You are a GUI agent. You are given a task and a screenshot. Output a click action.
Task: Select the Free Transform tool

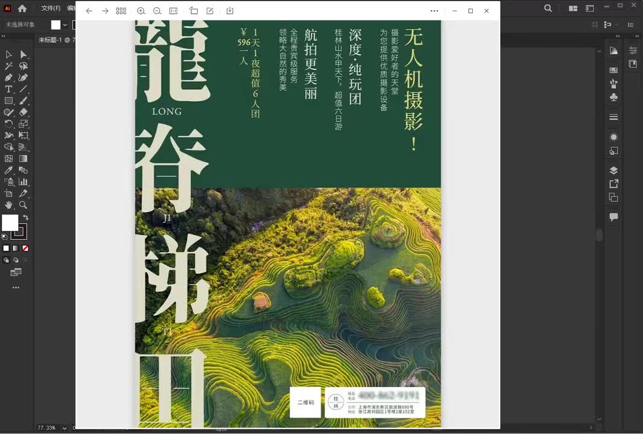click(24, 135)
